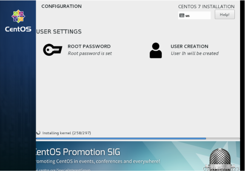245x175 pixels.
Task: Click the Root Password key icon
Action: (52, 50)
